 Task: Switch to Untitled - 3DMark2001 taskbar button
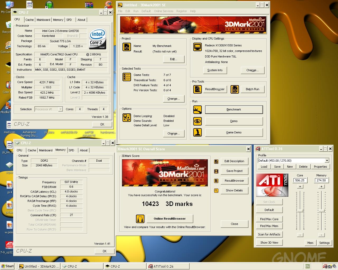pos(39,266)
